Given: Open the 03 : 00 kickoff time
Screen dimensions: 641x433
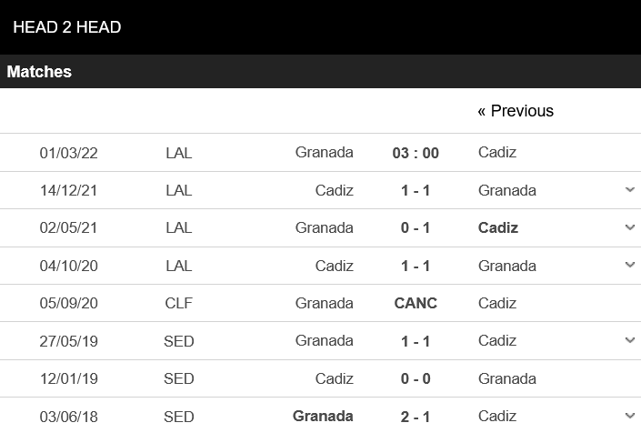Looking at the screenshot, I should point(416,153).
